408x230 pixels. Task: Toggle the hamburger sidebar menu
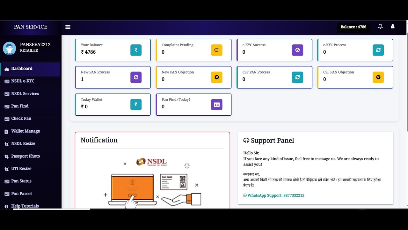[x=68, y=27]
